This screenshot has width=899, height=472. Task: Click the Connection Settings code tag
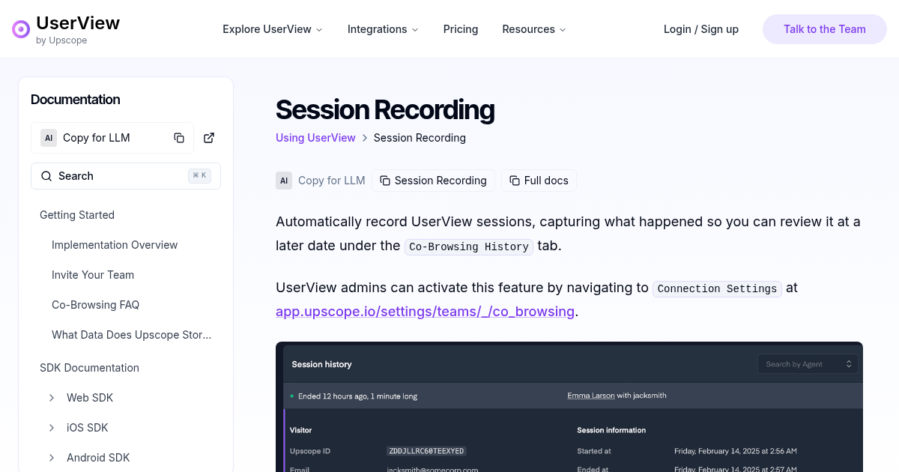717,288
